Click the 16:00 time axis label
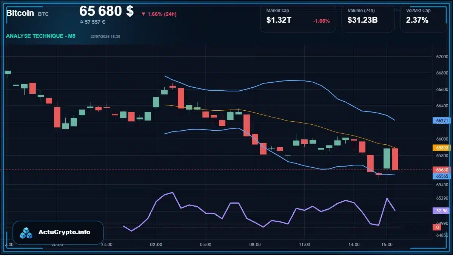Viewport: 453px width, 255px height. click(387, 244)
